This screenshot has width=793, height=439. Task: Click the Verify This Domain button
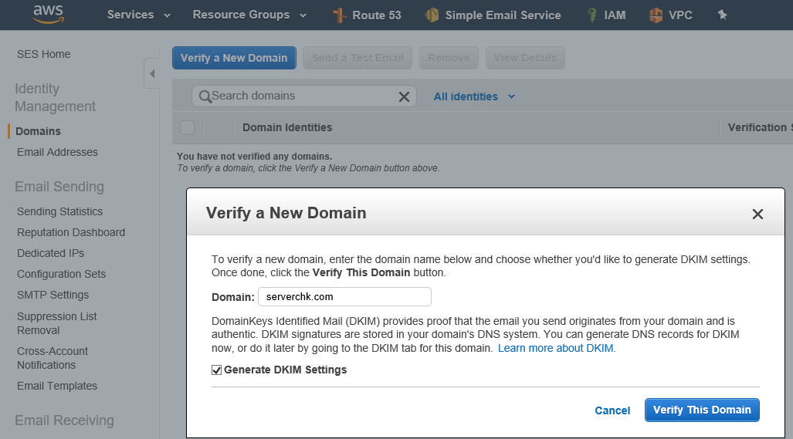(x=702, y=410)
